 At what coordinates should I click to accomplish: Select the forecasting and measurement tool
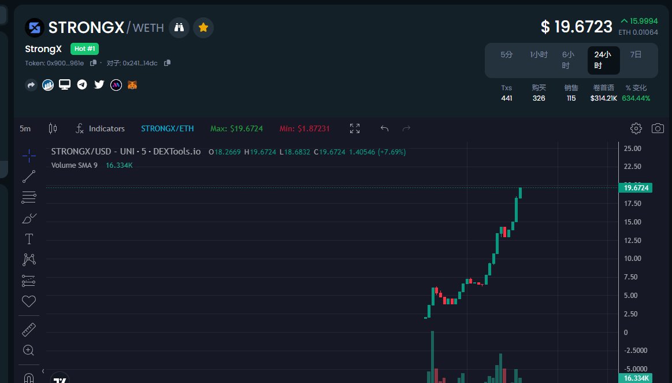click(29, 281)
